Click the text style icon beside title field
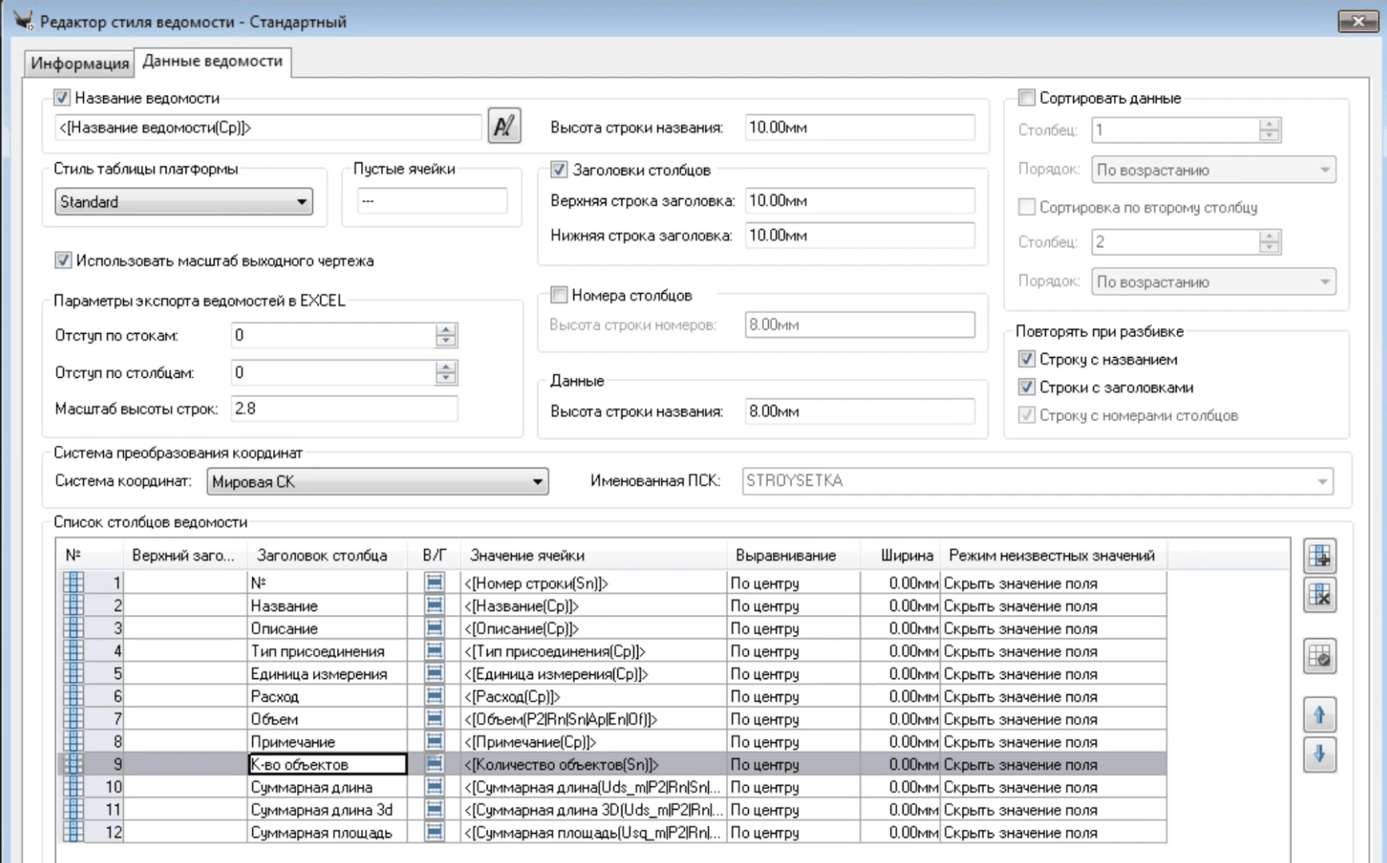 pos(504,126)
